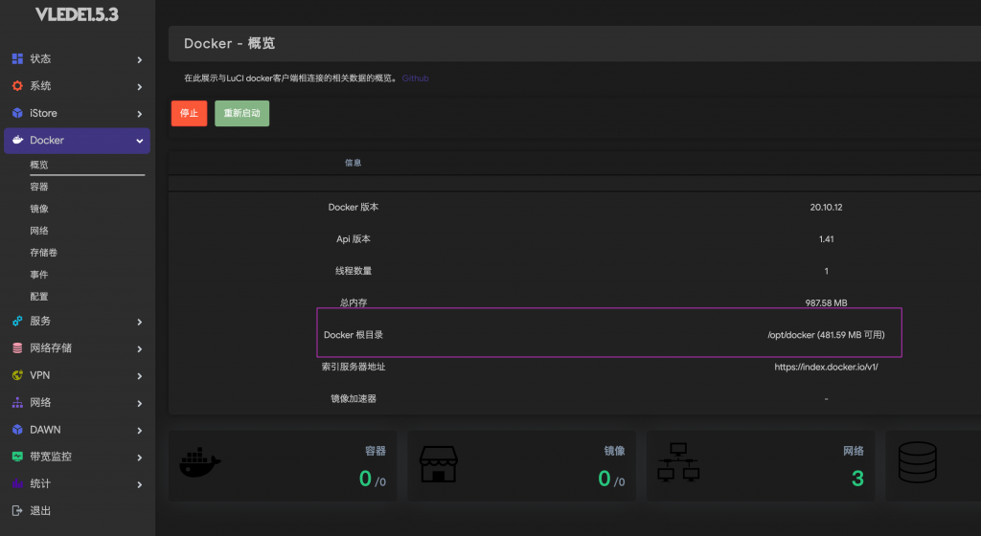Click the 网络存储 database icon
Image resolution: width=981 pixels, height=536 pixels.
pos(17,348)
